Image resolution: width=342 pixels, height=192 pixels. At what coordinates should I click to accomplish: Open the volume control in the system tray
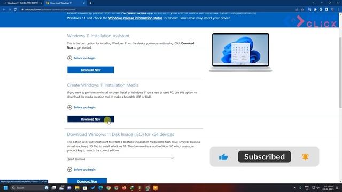(x=318, y=188)
